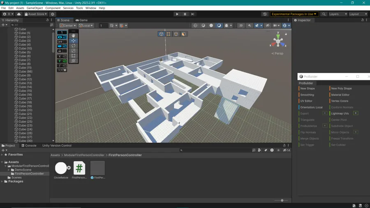
Task: Toggle the Z axis snap button
Action: 62,65
